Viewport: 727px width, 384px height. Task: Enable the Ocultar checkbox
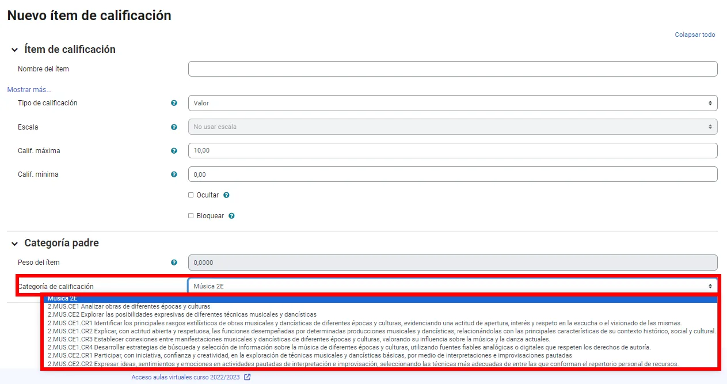191,195
